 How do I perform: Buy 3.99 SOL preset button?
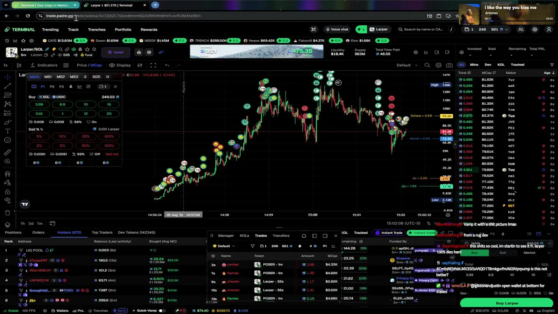coord(39,104)
